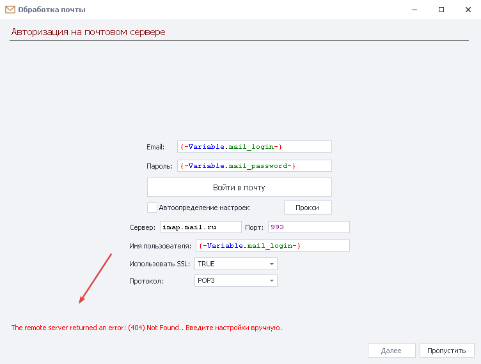Focus the Имя пользователя input field
Image resolution: width=481 pixels, height=364 pixels.
[272, 246]
